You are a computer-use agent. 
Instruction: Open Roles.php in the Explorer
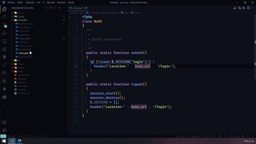[x=24, y=53]
